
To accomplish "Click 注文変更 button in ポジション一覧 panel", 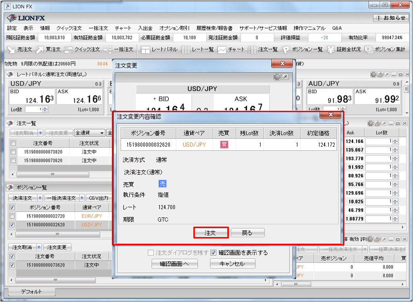I will (57, 247).
